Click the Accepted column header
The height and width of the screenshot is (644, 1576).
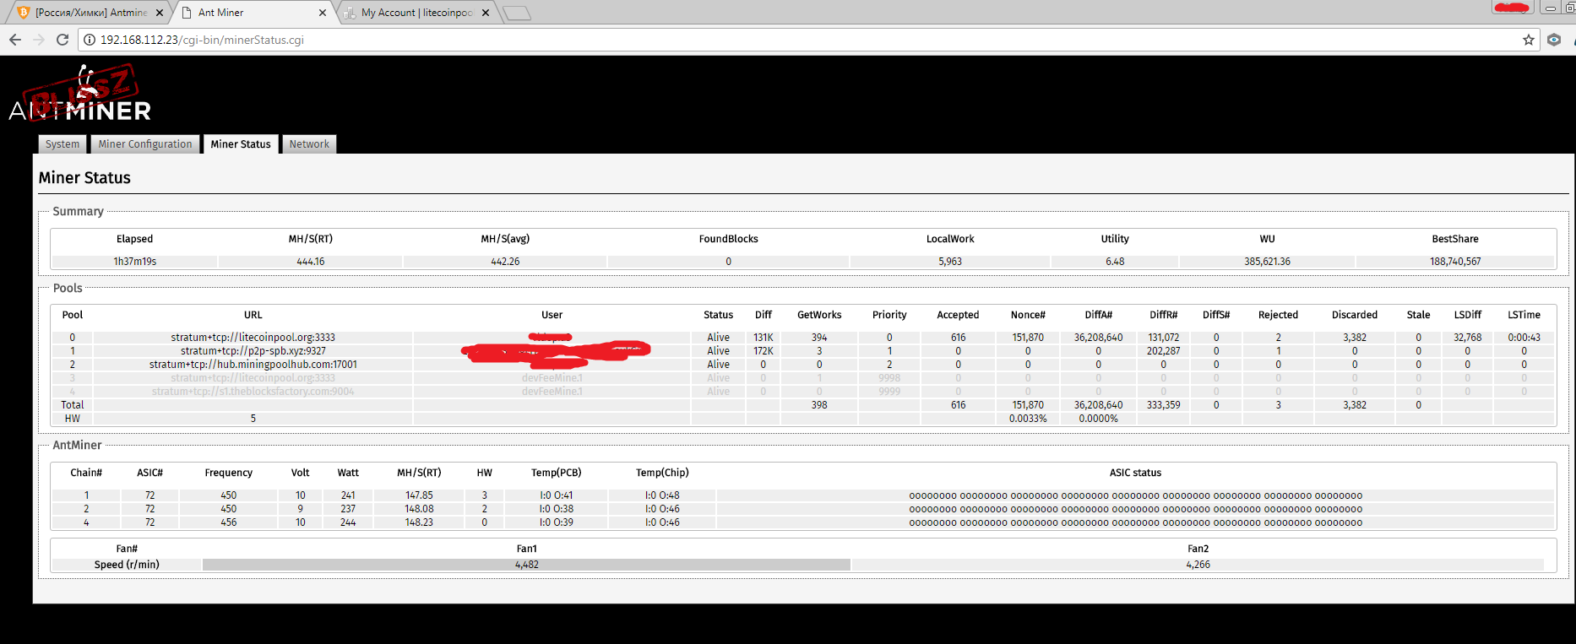click(x=958, y=315)
